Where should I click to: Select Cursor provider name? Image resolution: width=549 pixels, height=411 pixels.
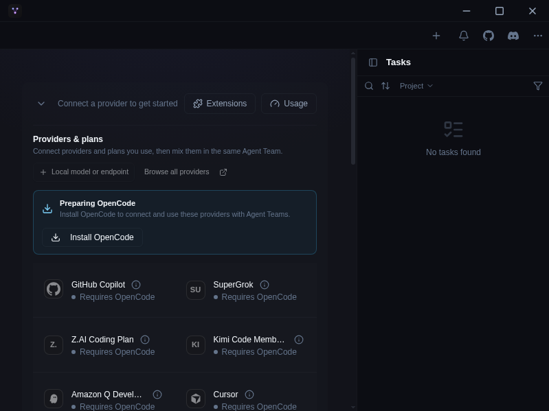(x=225, y=395)
